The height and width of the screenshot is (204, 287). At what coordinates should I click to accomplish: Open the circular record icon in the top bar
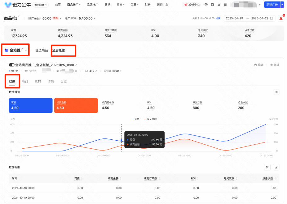click(x=206, y=5)
